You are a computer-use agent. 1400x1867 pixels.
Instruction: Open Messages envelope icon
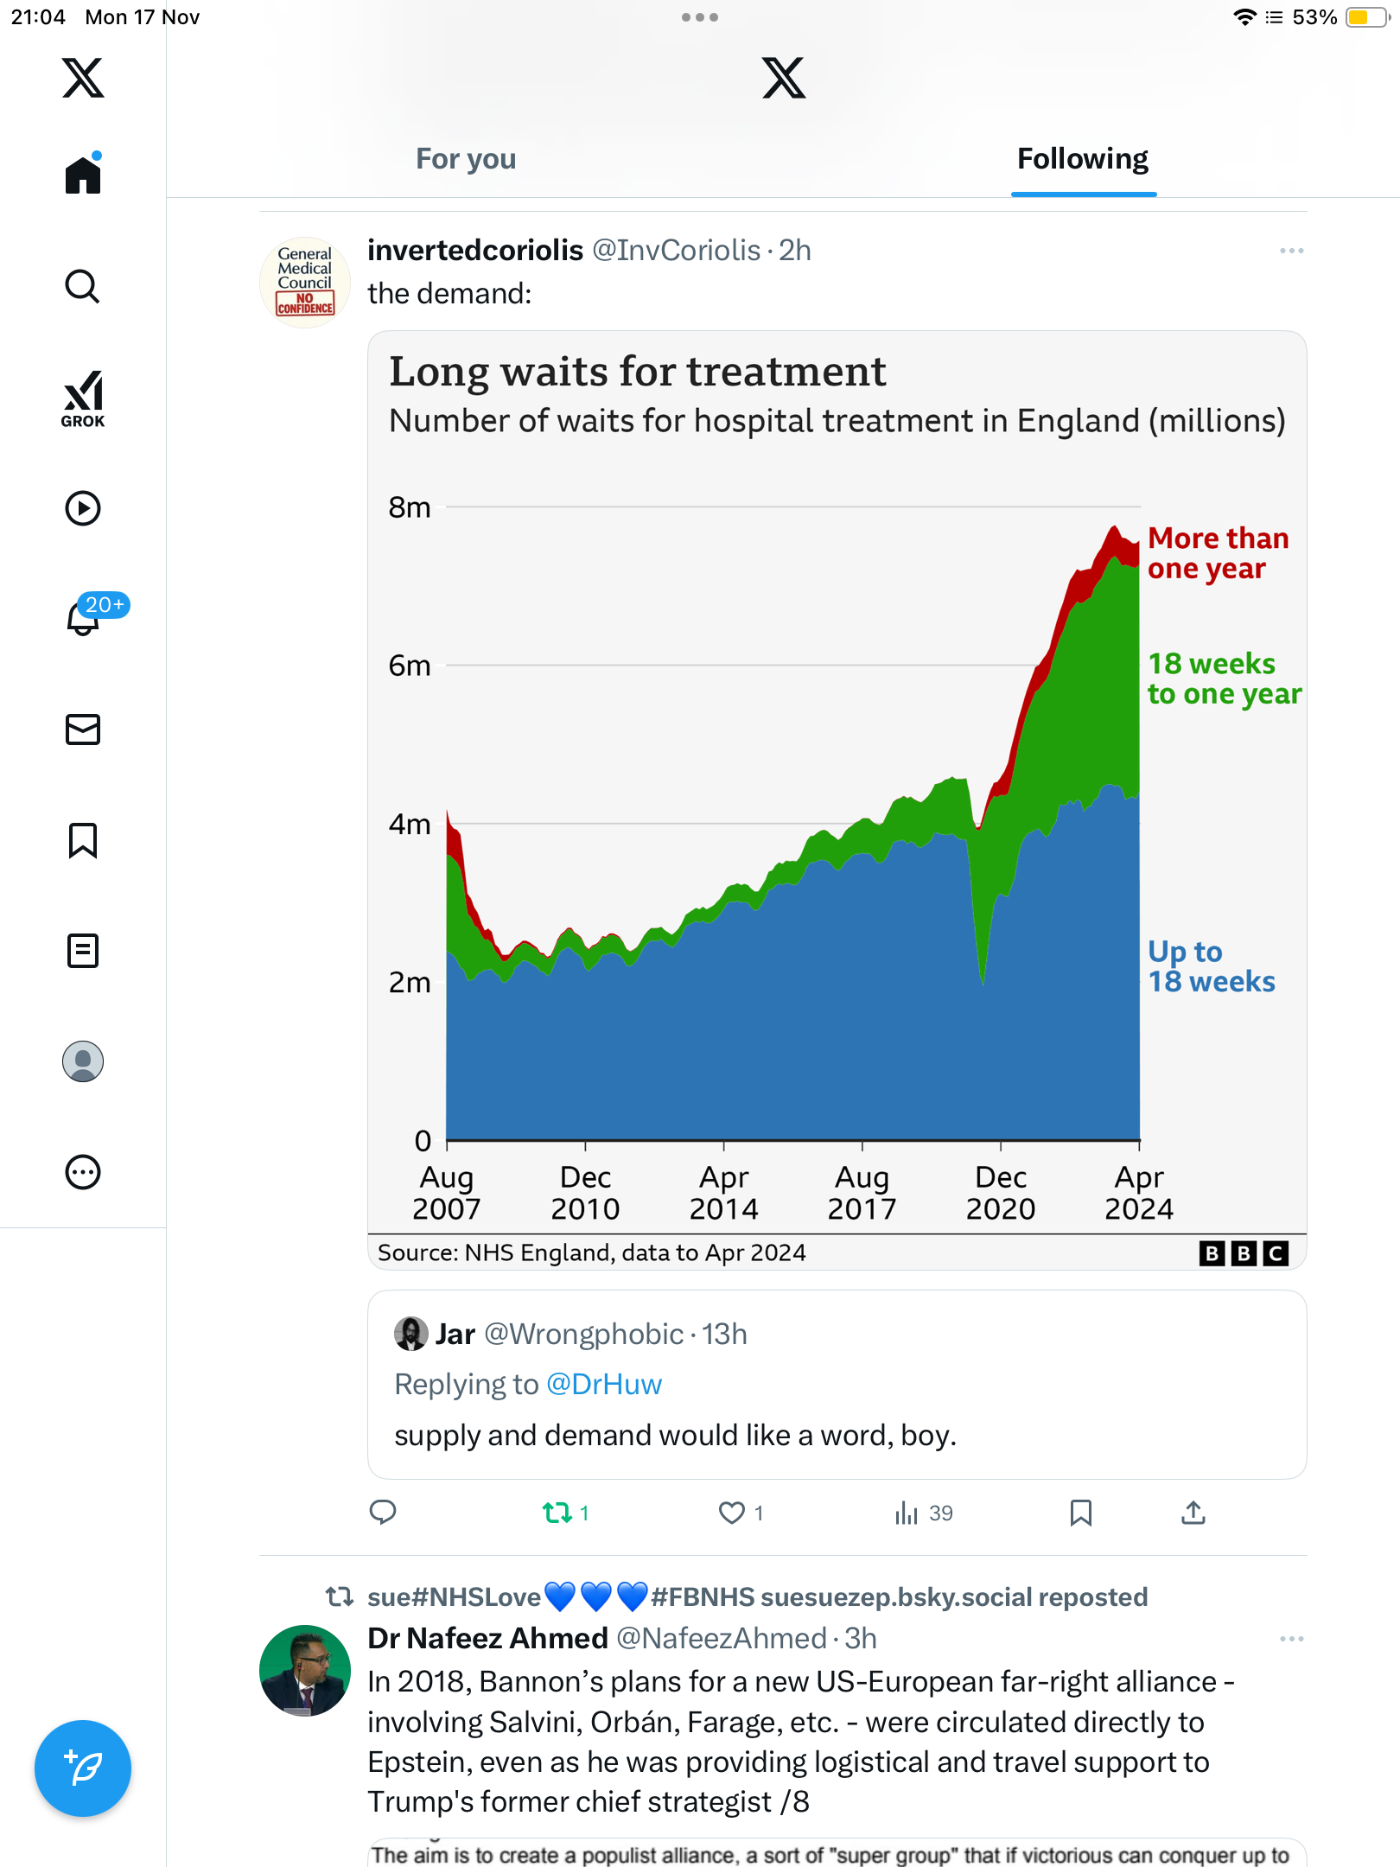click(83, 730)
